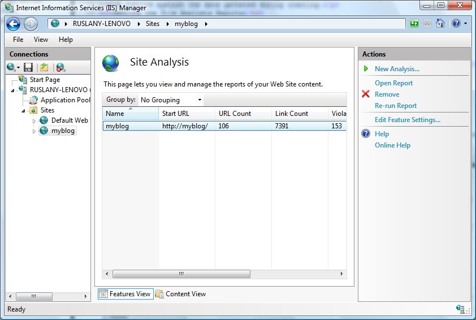Expand the breadcrumb arrow after Sites
Screen dimensions: 476x320
click(x=167, y=24)
